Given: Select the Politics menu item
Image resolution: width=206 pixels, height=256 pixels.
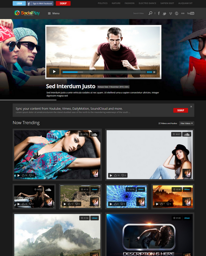Looking at the screenshot, I should pyautogui.click(x=103, y=3).
